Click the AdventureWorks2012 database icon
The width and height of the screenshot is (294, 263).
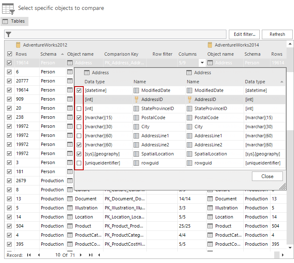coord(18,45)
